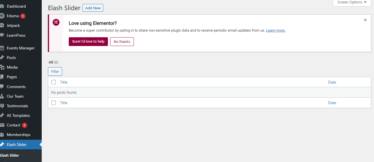Click the Elementor logo icon in notice
Screen dimensions: 374x162
(56, 22)
